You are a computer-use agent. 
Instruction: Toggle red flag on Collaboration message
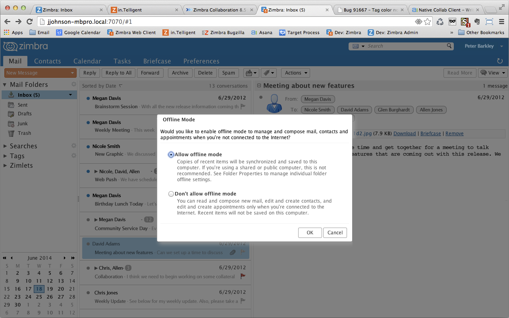tap(243, 276)
